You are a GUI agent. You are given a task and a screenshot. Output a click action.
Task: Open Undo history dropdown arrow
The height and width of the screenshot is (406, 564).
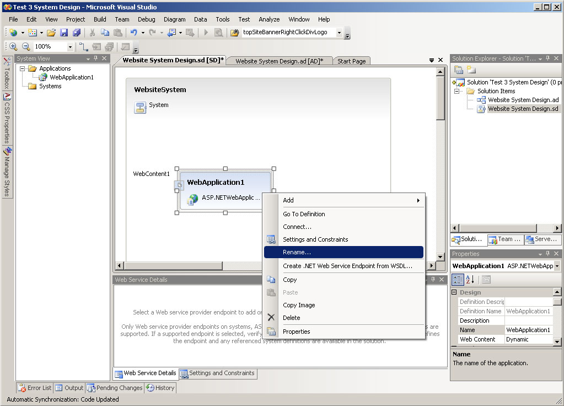pos(143,33)
